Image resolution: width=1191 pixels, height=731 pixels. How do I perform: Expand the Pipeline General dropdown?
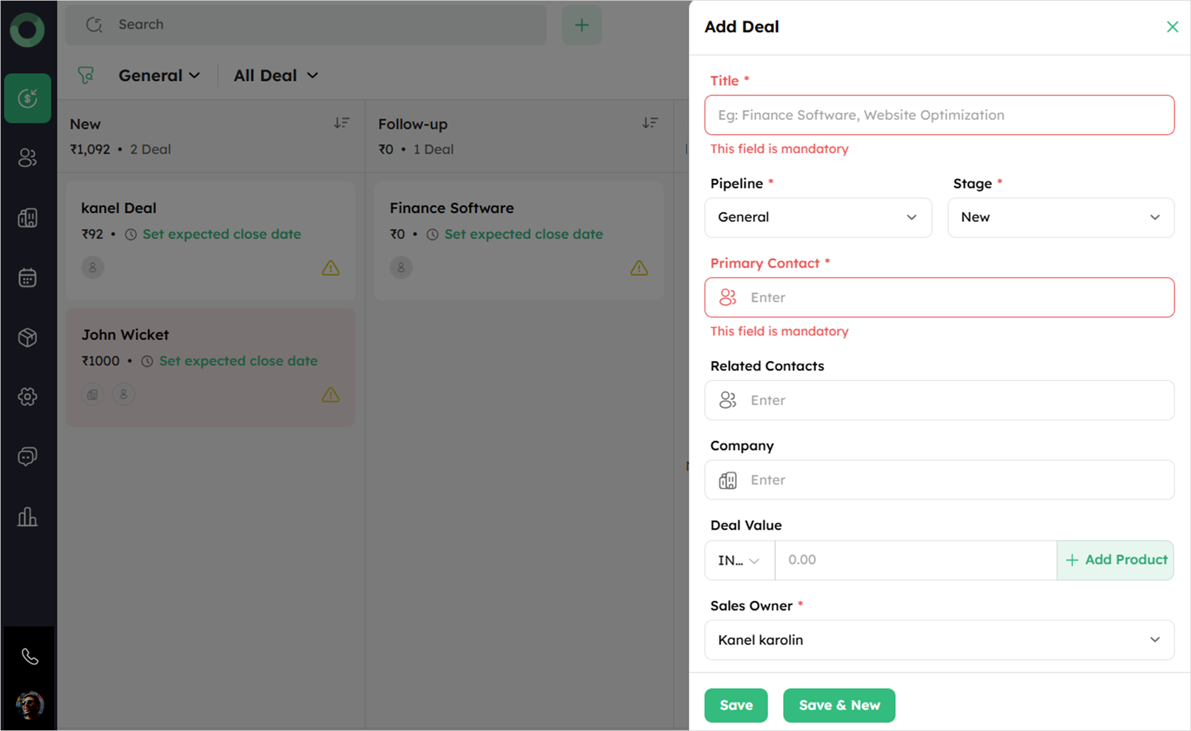point(818,217)
